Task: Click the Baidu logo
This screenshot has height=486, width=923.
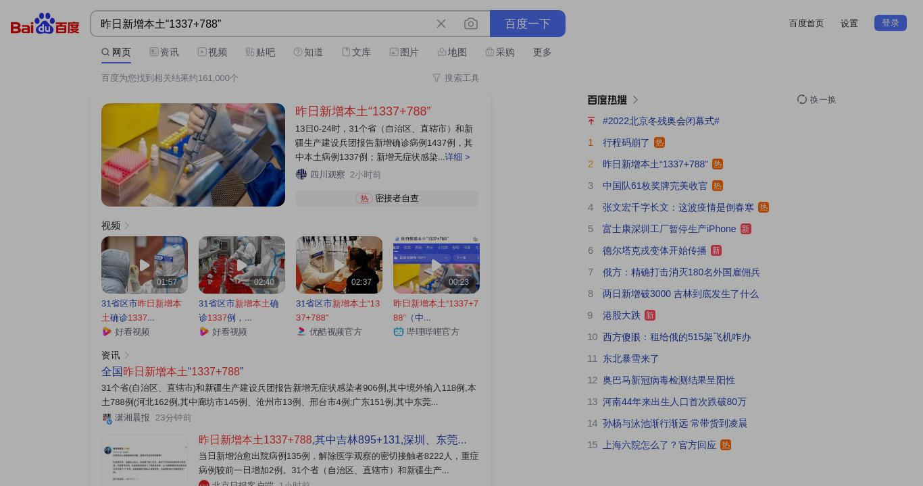Action: coord(45,24)
